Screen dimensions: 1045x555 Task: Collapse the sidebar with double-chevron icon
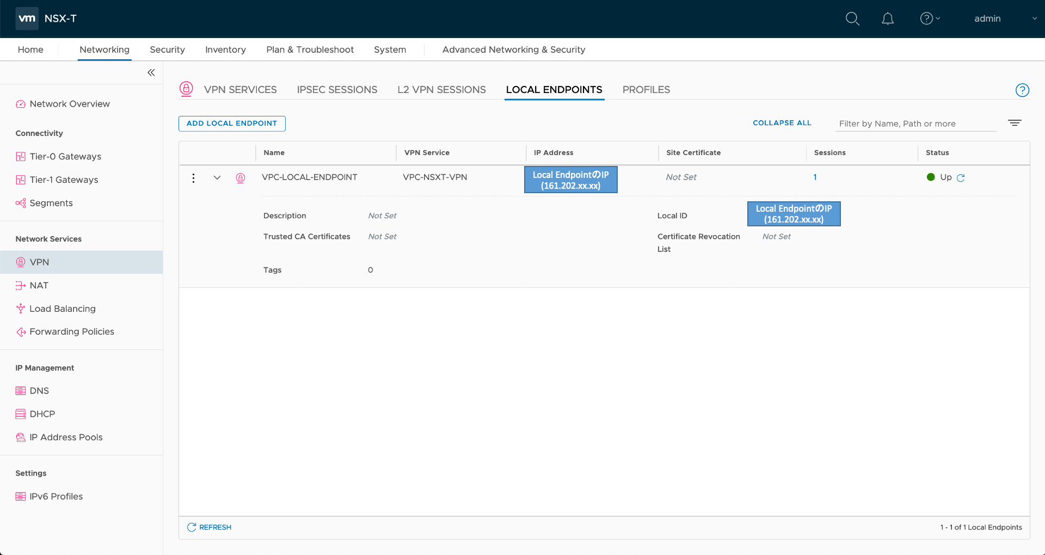coord(151,72)
